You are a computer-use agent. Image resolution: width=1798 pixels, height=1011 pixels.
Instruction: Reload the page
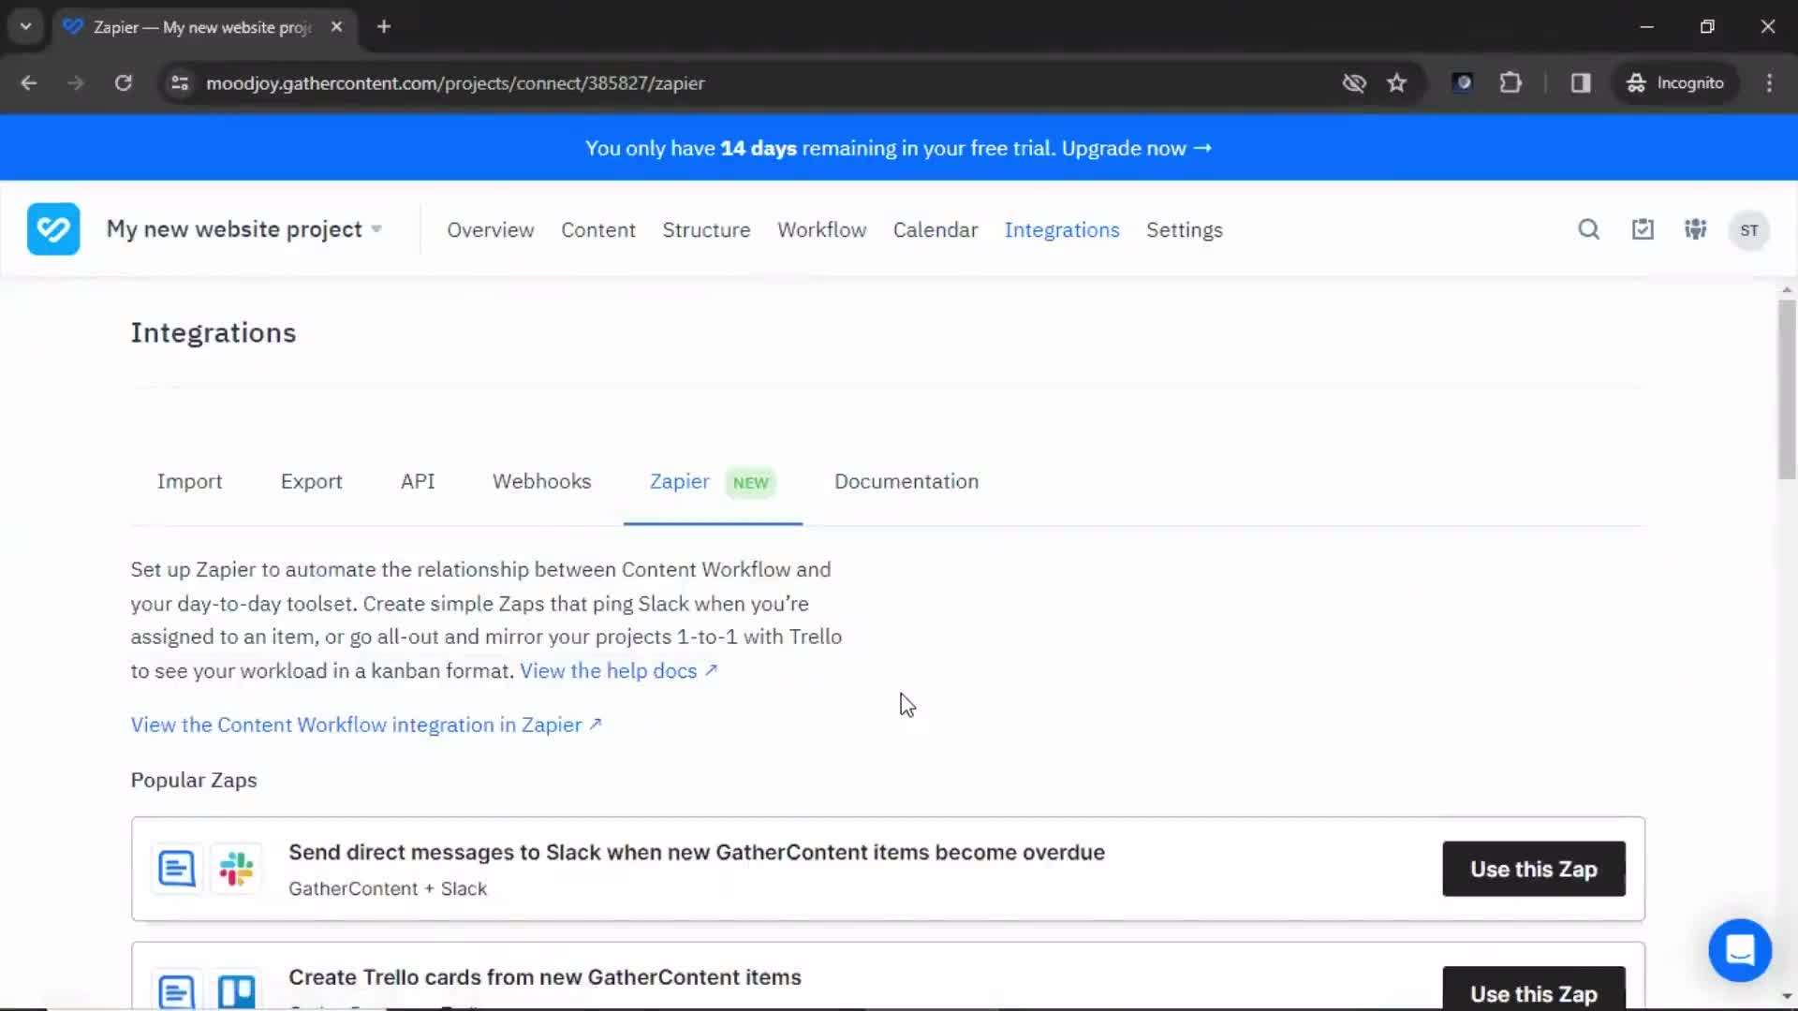point(124,83)
